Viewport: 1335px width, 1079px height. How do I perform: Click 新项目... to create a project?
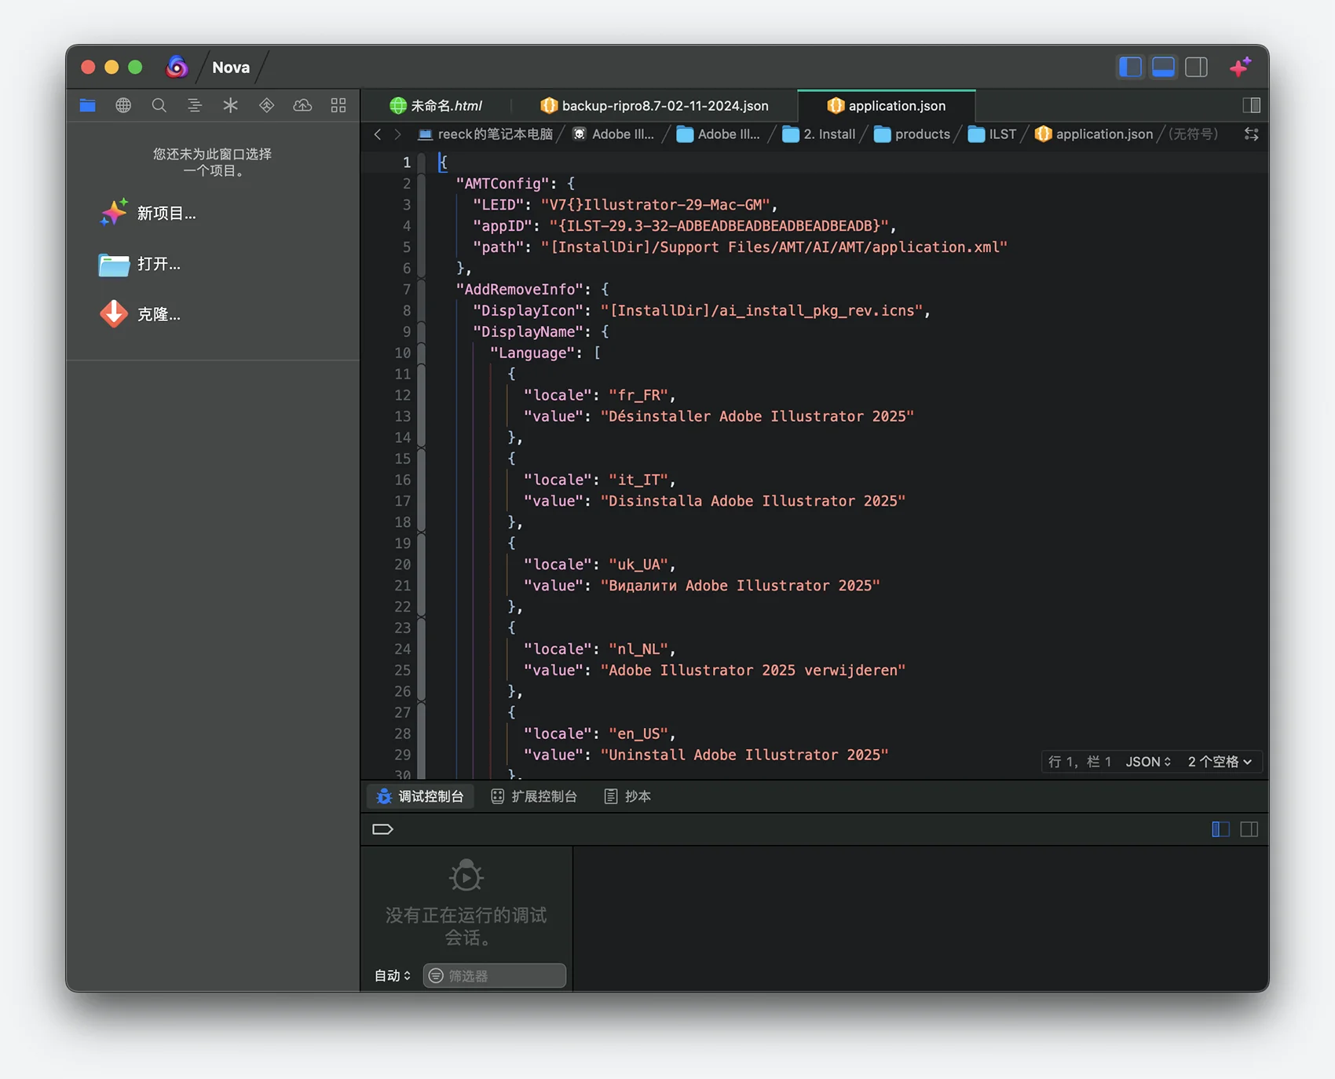(x=148, y=213)
